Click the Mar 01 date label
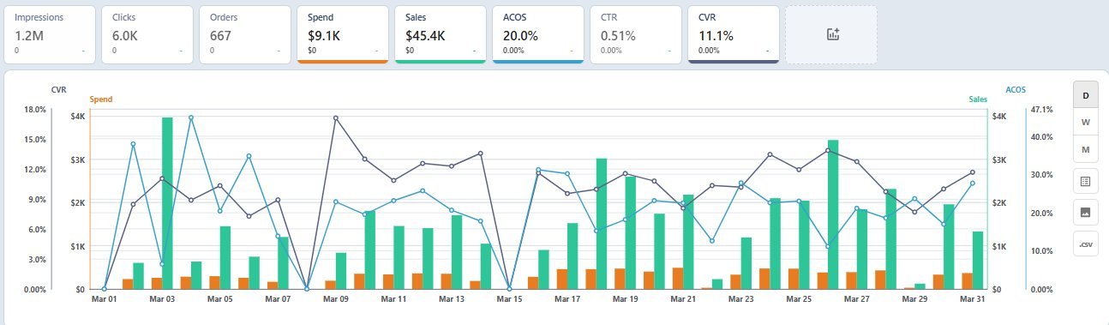1109x325 pixels. point(105,299)
